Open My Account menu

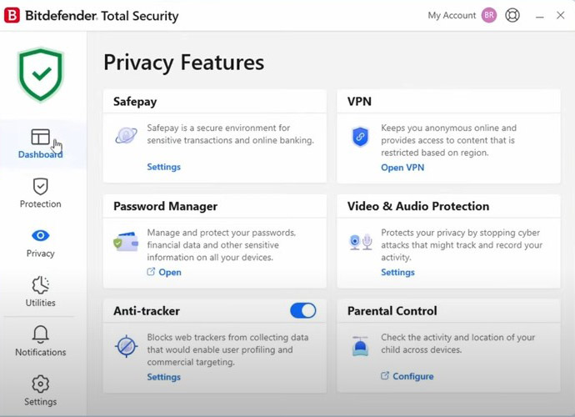[x=452, y=15]
